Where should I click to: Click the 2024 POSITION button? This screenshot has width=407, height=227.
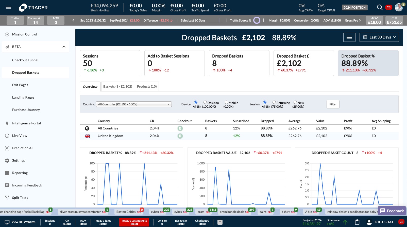tap(354, 7)
